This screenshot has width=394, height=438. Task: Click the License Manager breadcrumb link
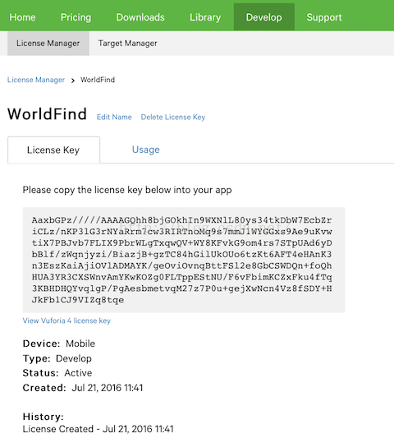[x=36, y=80]
